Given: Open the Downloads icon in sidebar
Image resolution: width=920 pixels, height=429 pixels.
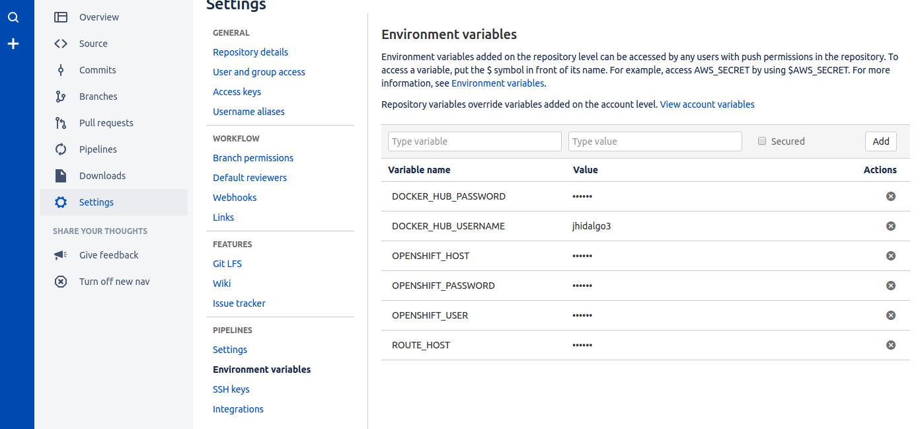Looking at the screenshot, I should 61,176.
